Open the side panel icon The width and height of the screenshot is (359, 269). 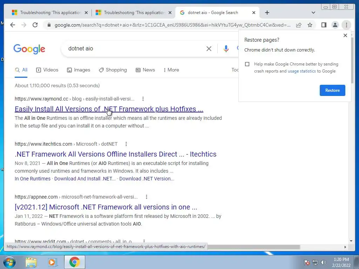pos(324,25)
